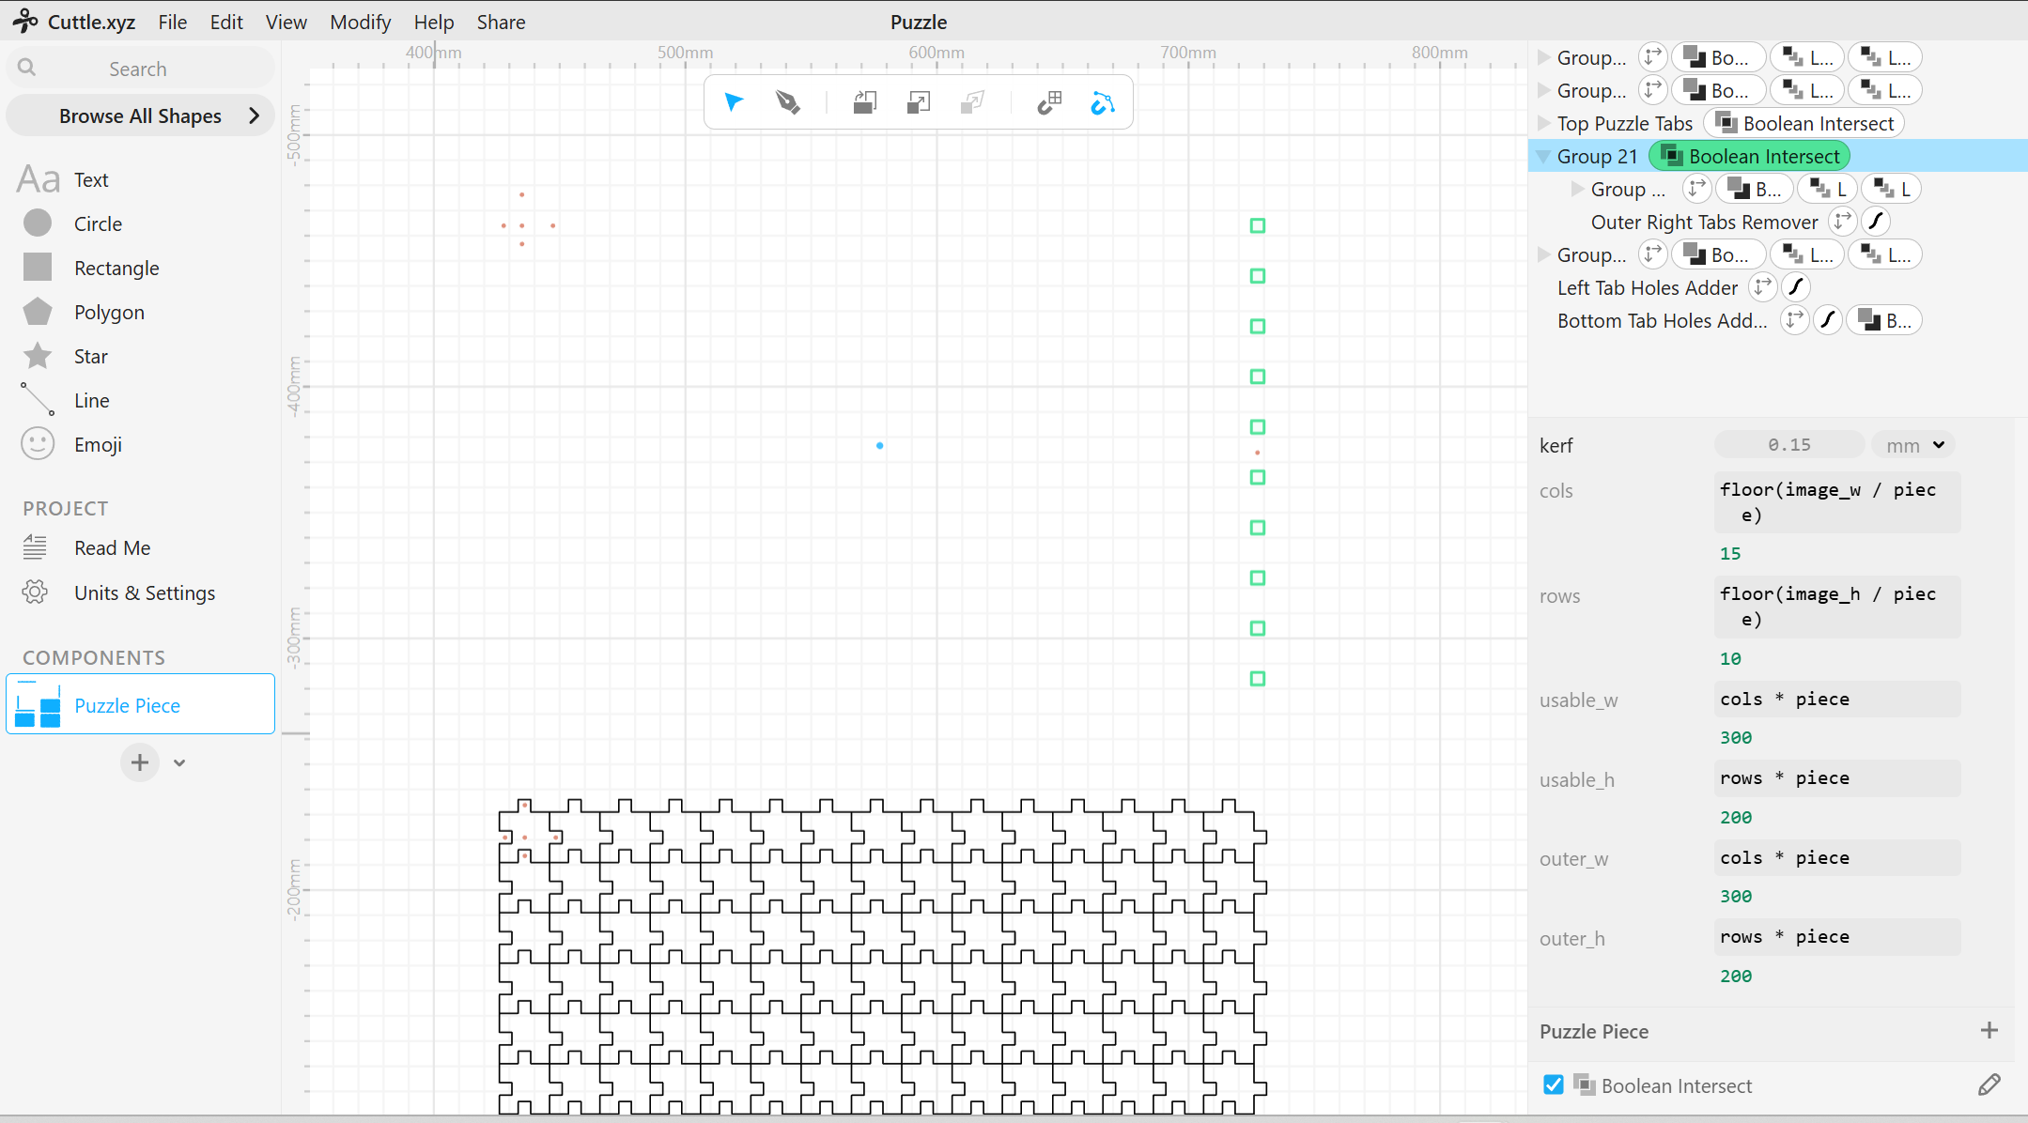
Task: Activate the Select arrow tool
Action: tap(734, 102)
